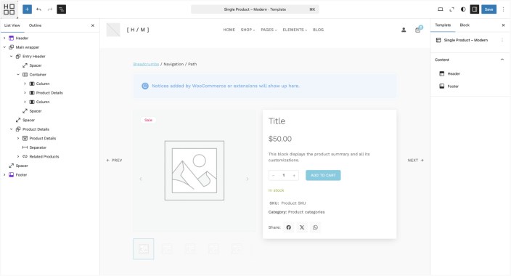The width and height of the screenshot is (511, 276).
Task: Click the Breadcrumbs link
Action: pyautogui.click(x=146, y=64)
